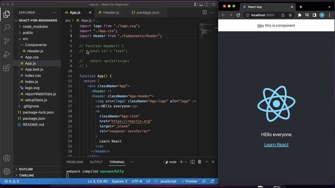Bookmark this page with star icon

(290, 15)
